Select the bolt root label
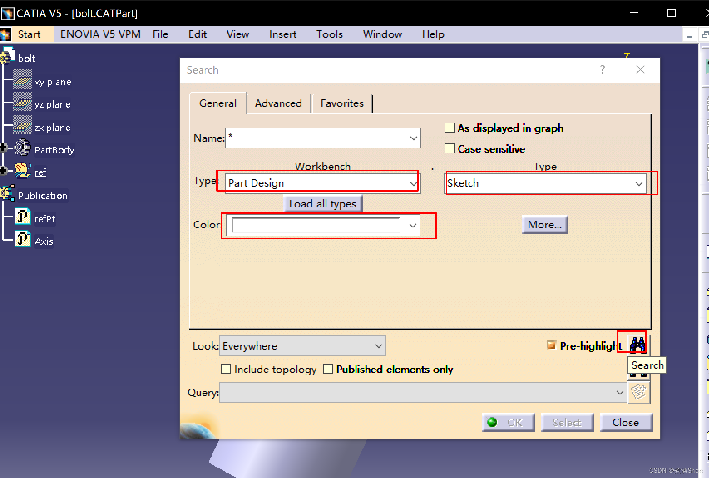This screenshot has height=478, width=709. pyautogui.click(x=27, y=59)
